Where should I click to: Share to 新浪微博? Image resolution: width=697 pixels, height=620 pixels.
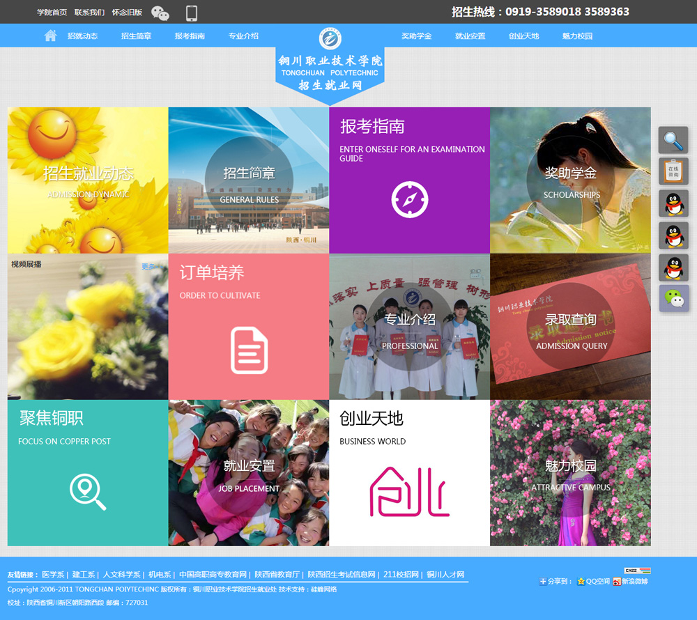click(x=630, y=581)
